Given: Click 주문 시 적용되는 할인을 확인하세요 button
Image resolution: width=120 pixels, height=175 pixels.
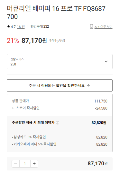Looking at the screenshot, I should pyautogui.click(x=60, y=85).
